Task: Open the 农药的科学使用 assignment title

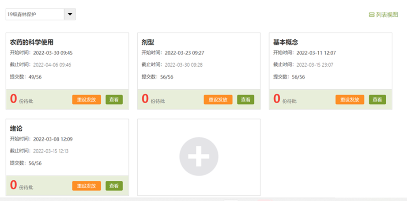Action: click(x=32, y=42)
